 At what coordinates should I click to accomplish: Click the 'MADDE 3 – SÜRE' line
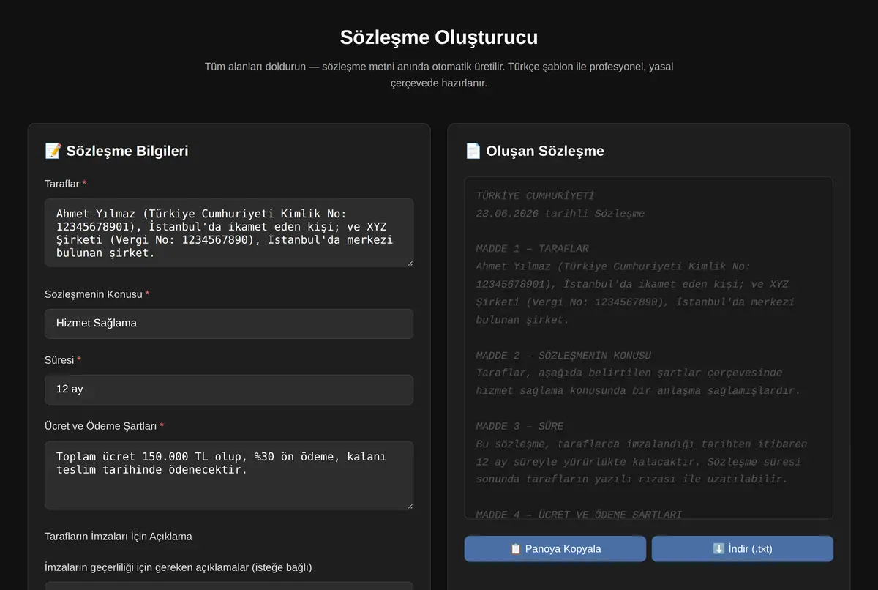coord(519,427)
